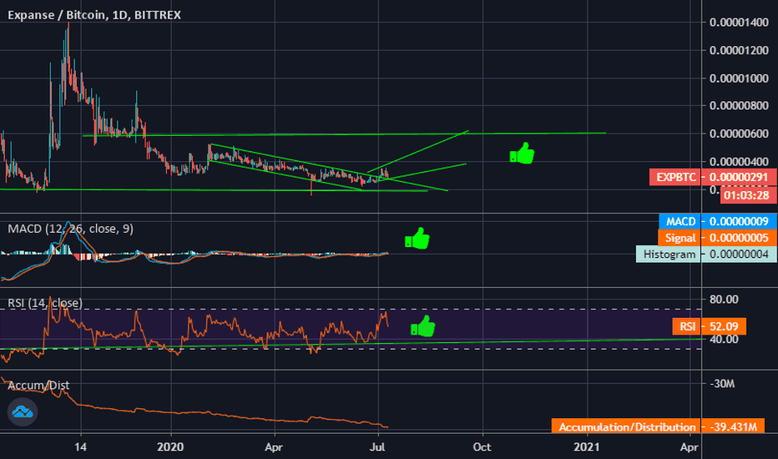Click the 0.00000800 price axis label
Screen dimensions: 778x459
coord(739,106)
